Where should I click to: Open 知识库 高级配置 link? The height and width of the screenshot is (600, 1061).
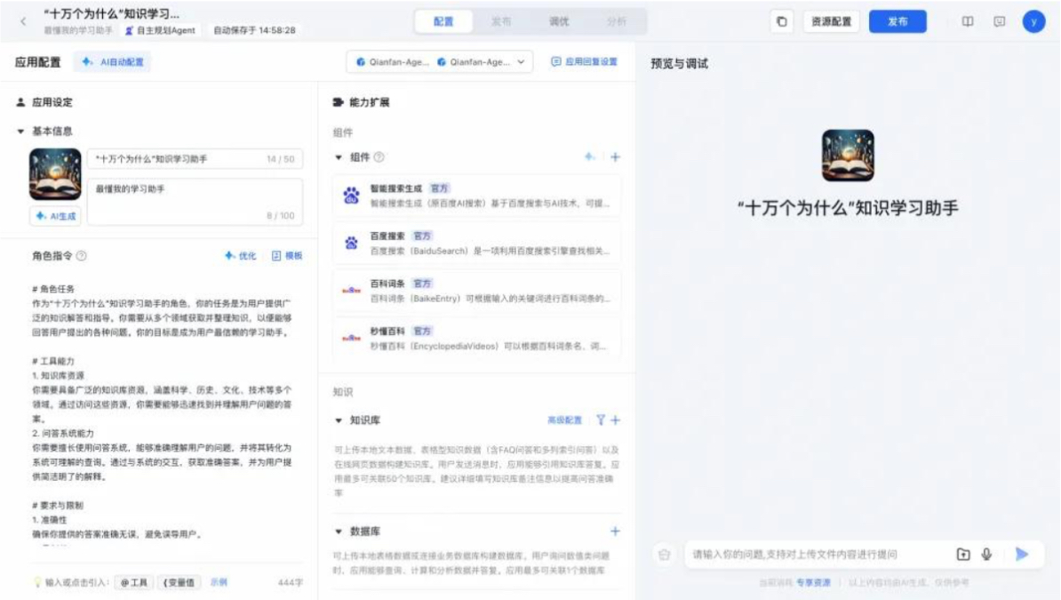pyautogui.click(x=564, y=420)
